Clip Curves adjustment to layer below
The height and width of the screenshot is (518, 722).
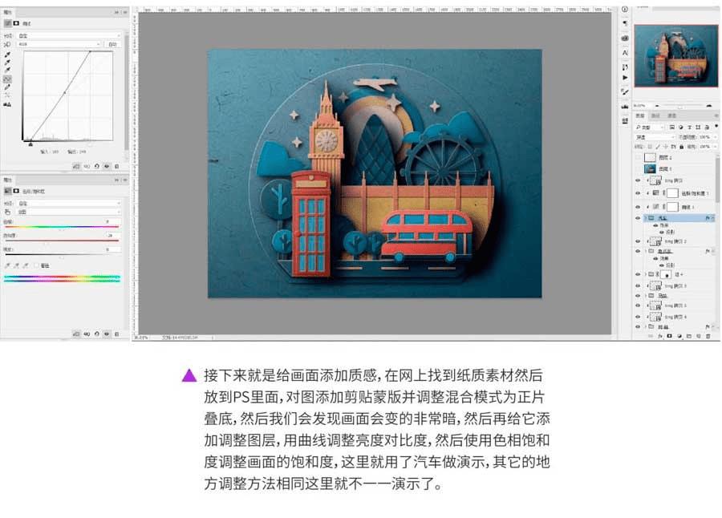(76, 166)
